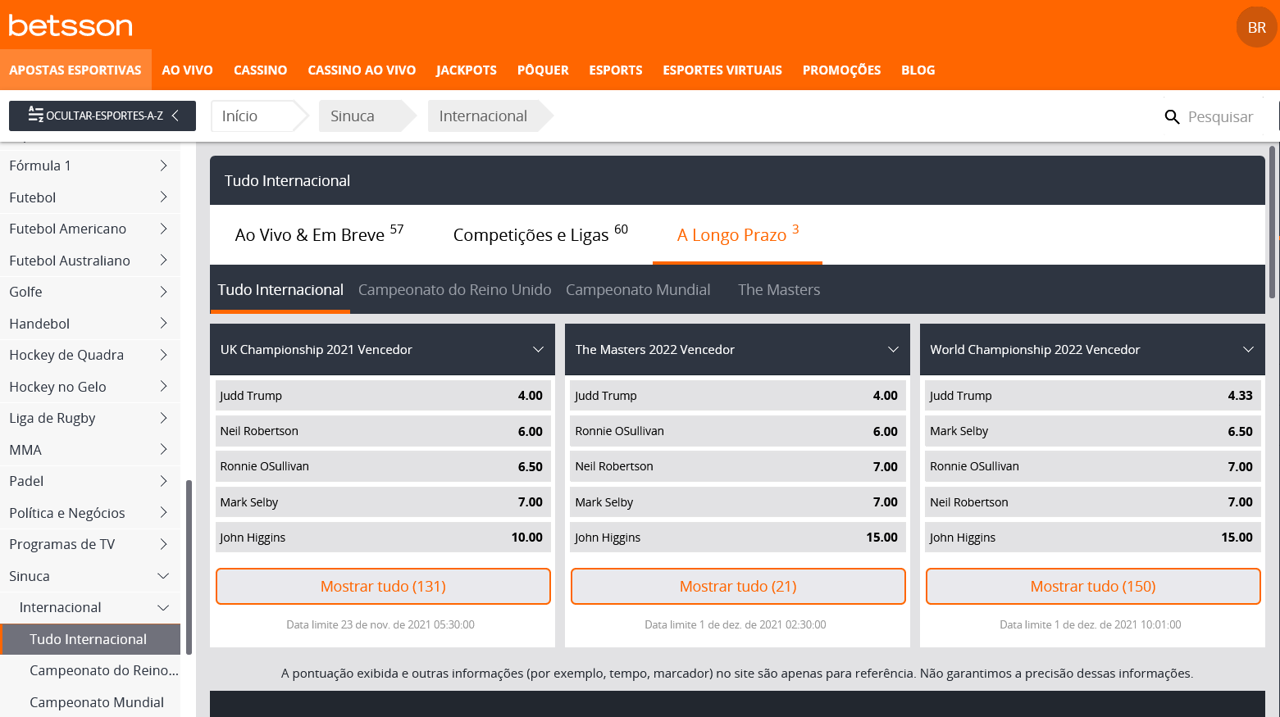Click Mostrar tudo (21)

pos(738,587)
